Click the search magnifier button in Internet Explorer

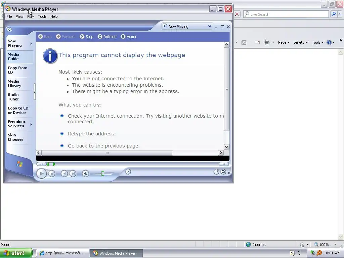[x=334, y=14]
